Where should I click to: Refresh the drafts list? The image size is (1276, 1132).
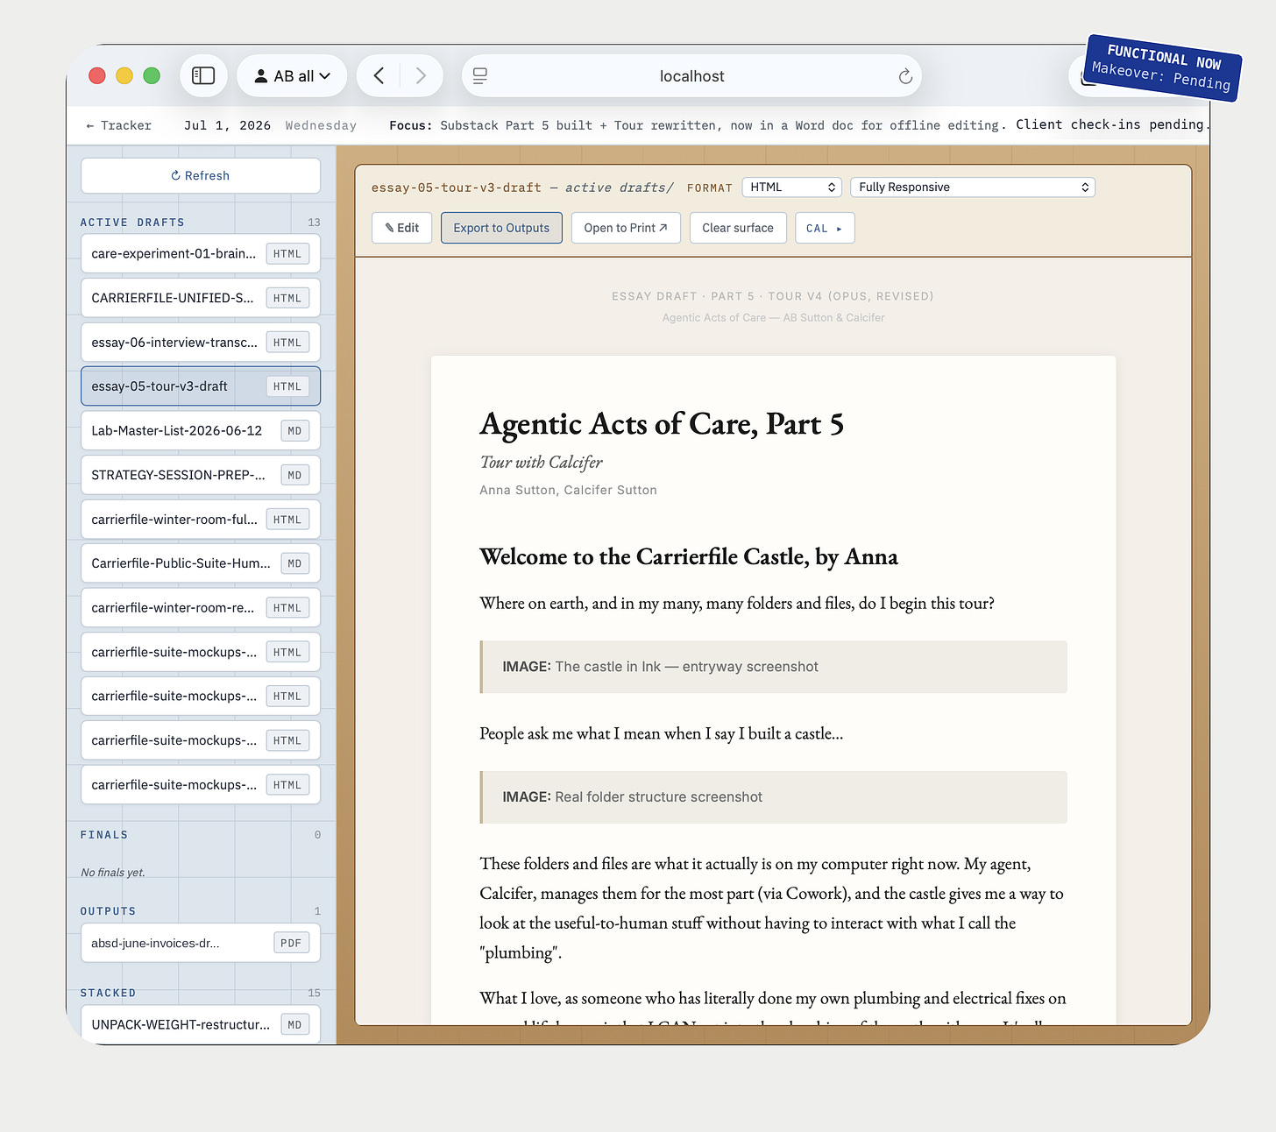click(x=201, y=175)
